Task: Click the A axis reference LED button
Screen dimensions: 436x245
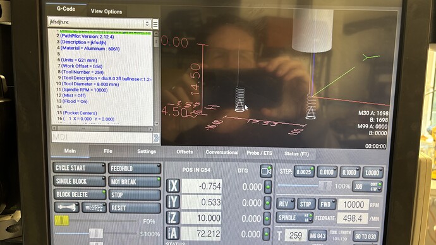Action: 266,234
